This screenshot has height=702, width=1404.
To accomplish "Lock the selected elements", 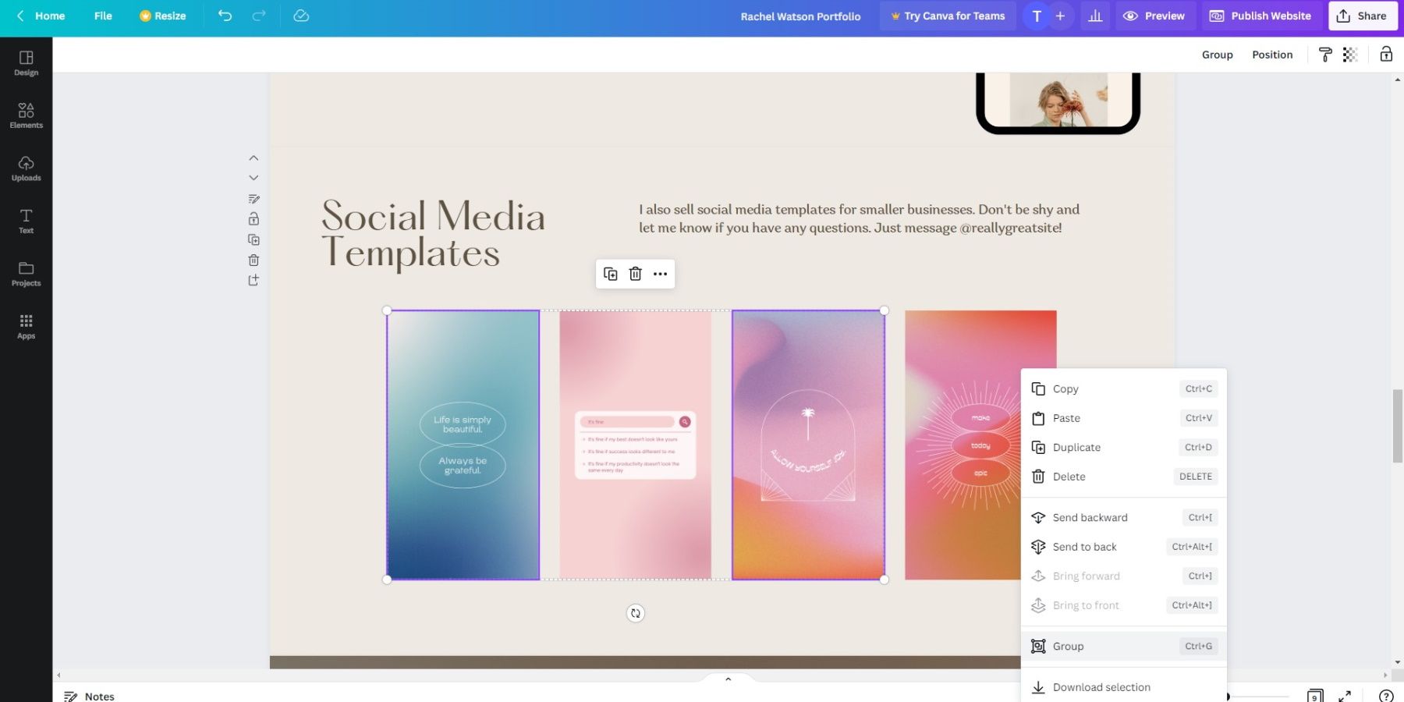I will coord(253,218).
